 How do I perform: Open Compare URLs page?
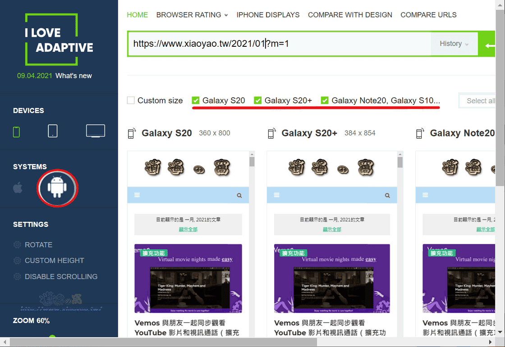click(428, 15)
